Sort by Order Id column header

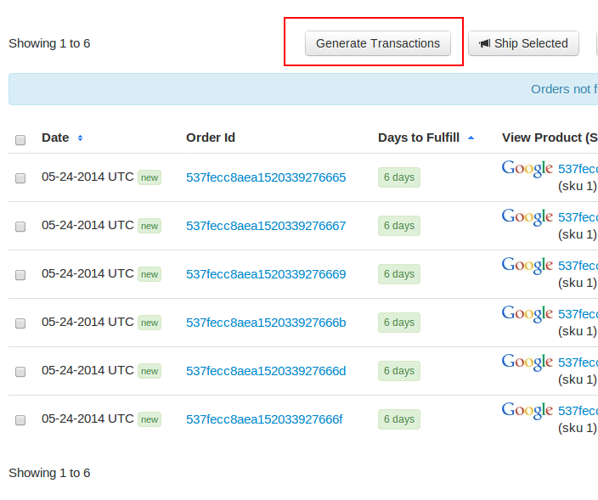click(x=211, y=138)
